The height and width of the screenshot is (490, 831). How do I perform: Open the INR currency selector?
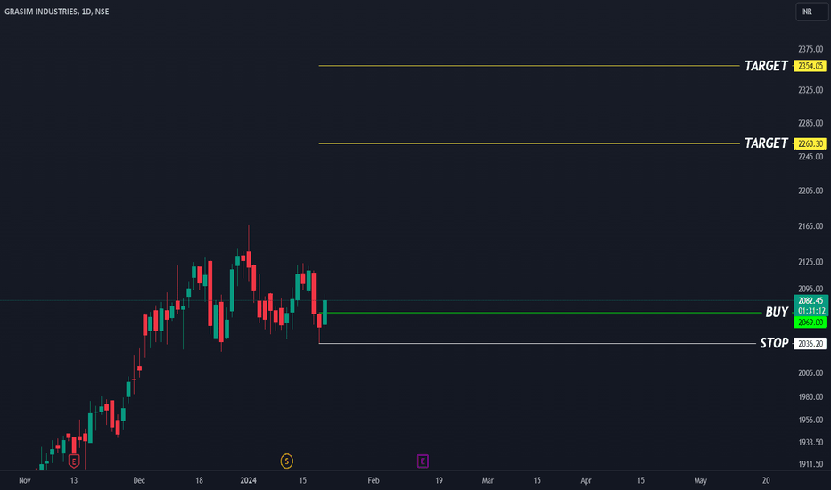tap(812, 12)
